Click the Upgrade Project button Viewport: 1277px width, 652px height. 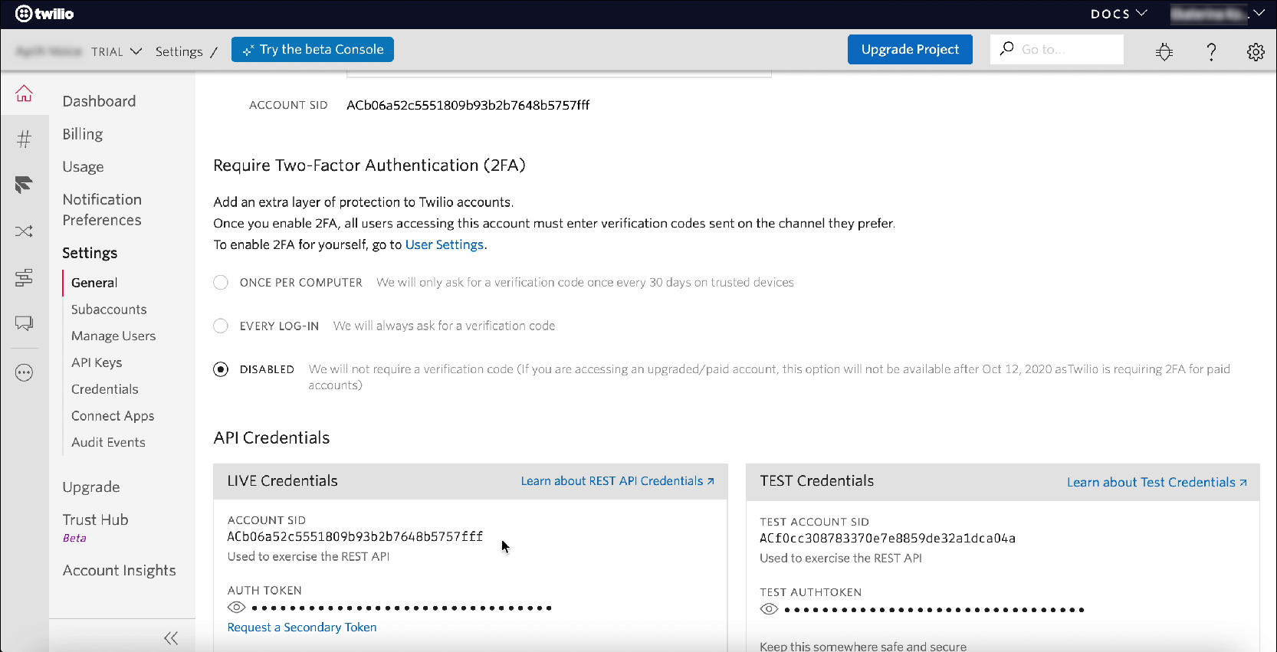910,49
